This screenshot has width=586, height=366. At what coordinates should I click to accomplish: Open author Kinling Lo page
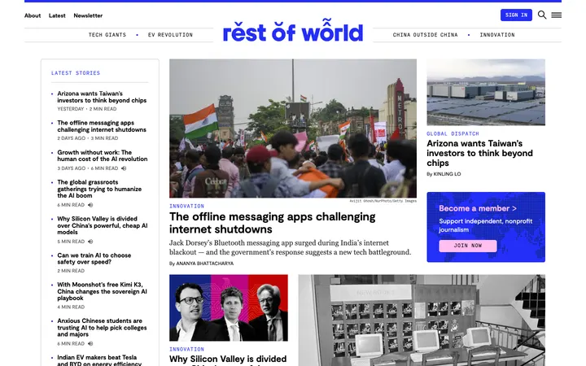[447, 174]
